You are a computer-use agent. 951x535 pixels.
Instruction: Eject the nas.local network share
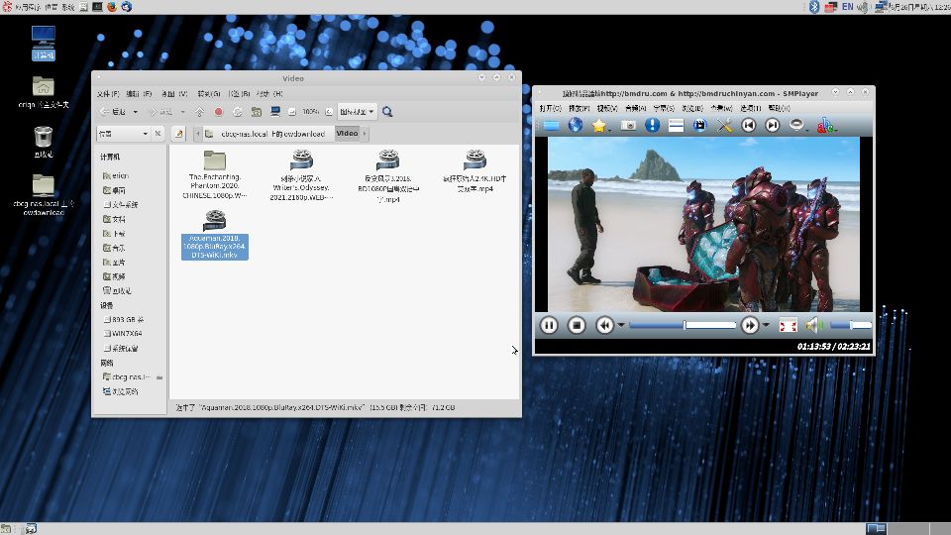pos(159,377)
